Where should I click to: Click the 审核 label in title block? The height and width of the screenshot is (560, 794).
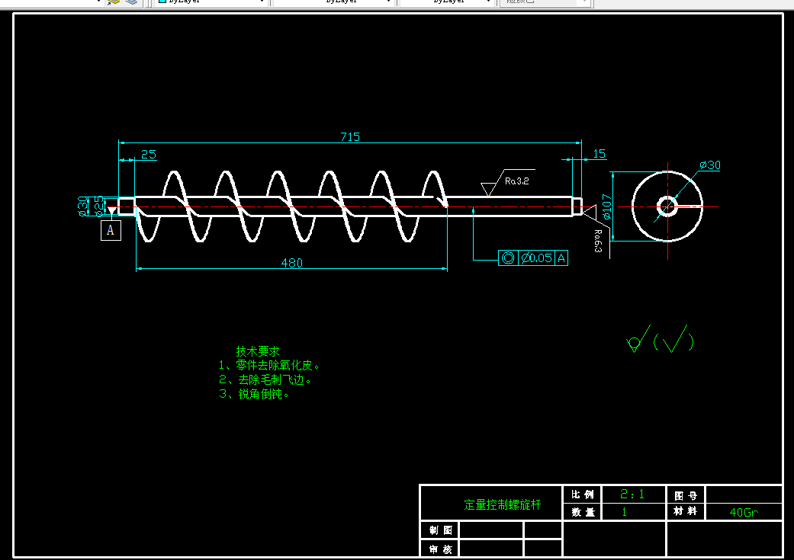coord(441,549)
